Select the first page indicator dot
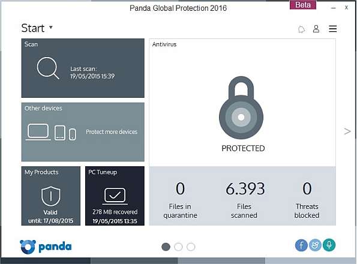This screenshot has height=264, width=357. coord(166,247)
